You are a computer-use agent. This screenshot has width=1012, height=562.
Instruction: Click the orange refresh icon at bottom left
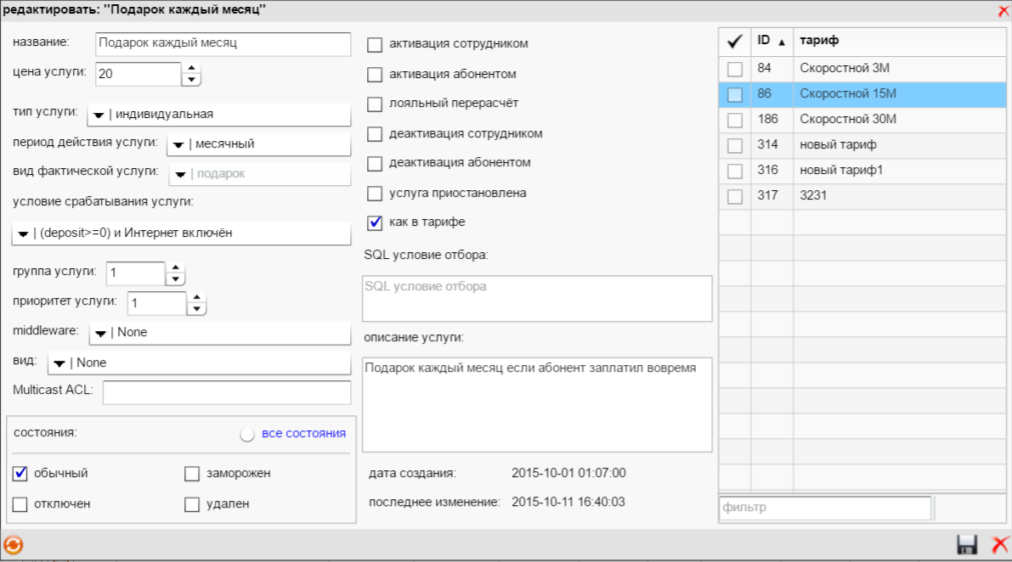click(14, 545)
